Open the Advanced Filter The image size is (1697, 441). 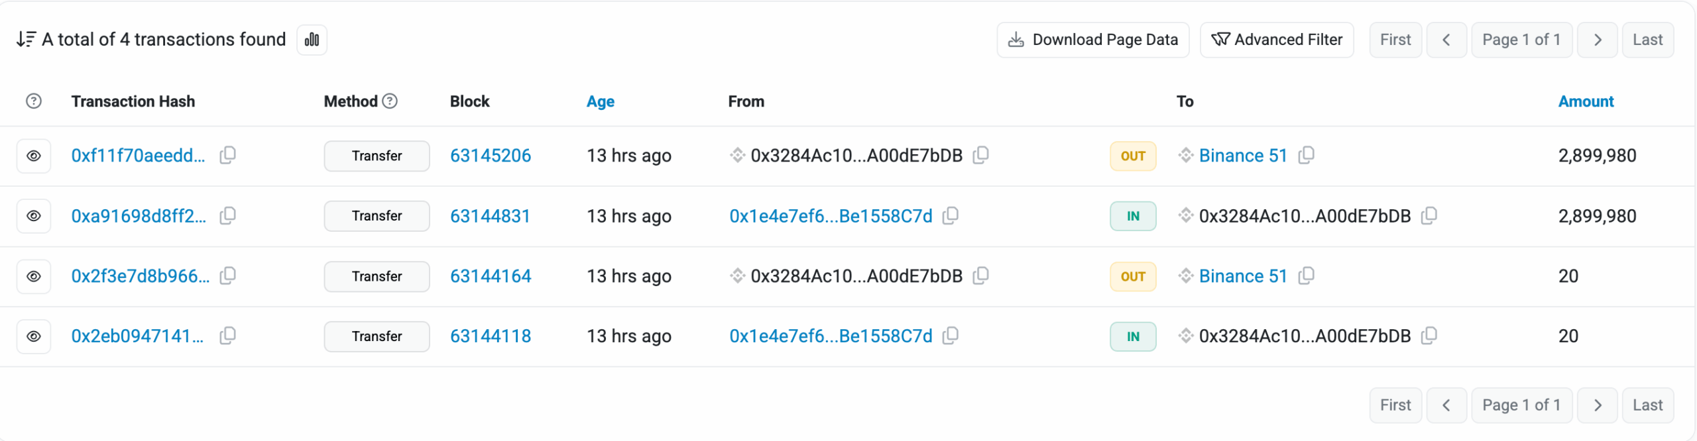(1276, 40)
